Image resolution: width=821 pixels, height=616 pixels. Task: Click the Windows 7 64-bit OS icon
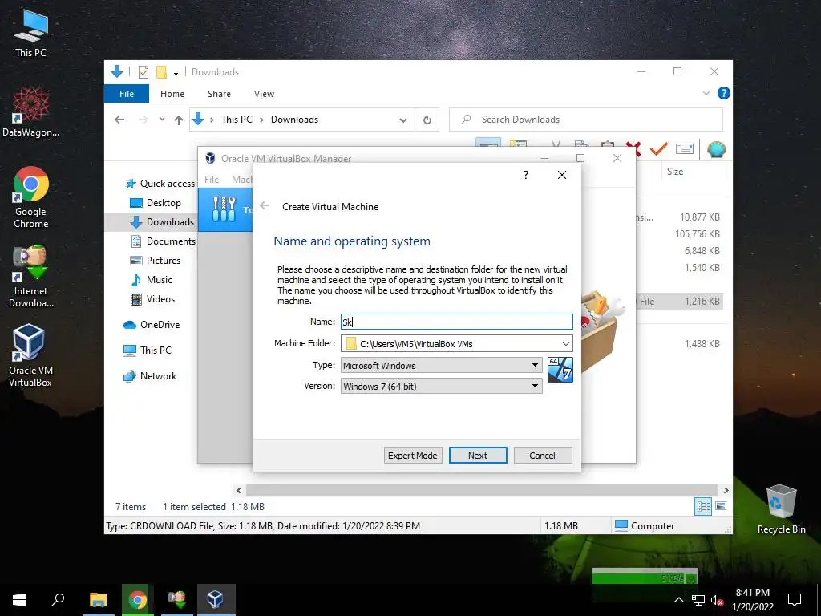pyautogui.click(x=560, y=369)
